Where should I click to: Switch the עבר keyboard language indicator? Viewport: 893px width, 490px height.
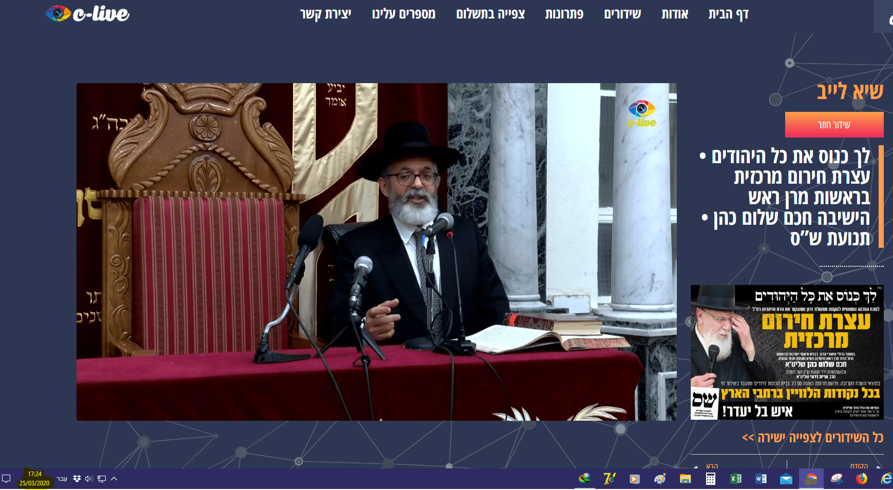(62, 479)
